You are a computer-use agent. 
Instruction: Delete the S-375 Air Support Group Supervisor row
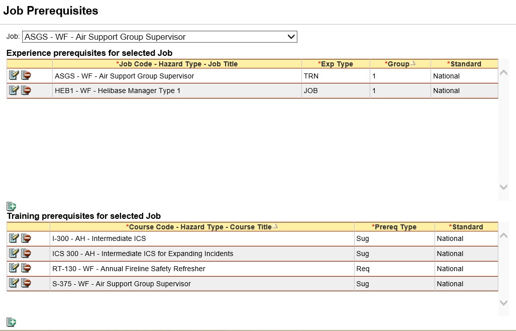click(26, 283)
